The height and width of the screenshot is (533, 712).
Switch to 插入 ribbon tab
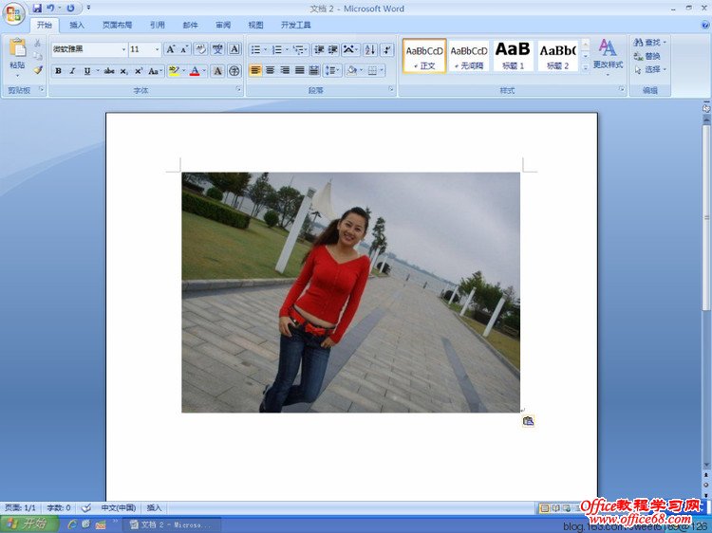coord(77,25)
